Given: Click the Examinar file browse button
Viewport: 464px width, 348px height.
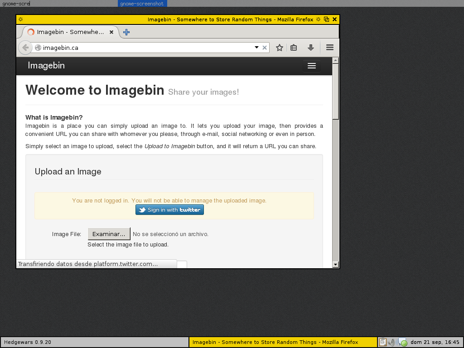Looking at the screenshot, I should click(x=109, y=234).
